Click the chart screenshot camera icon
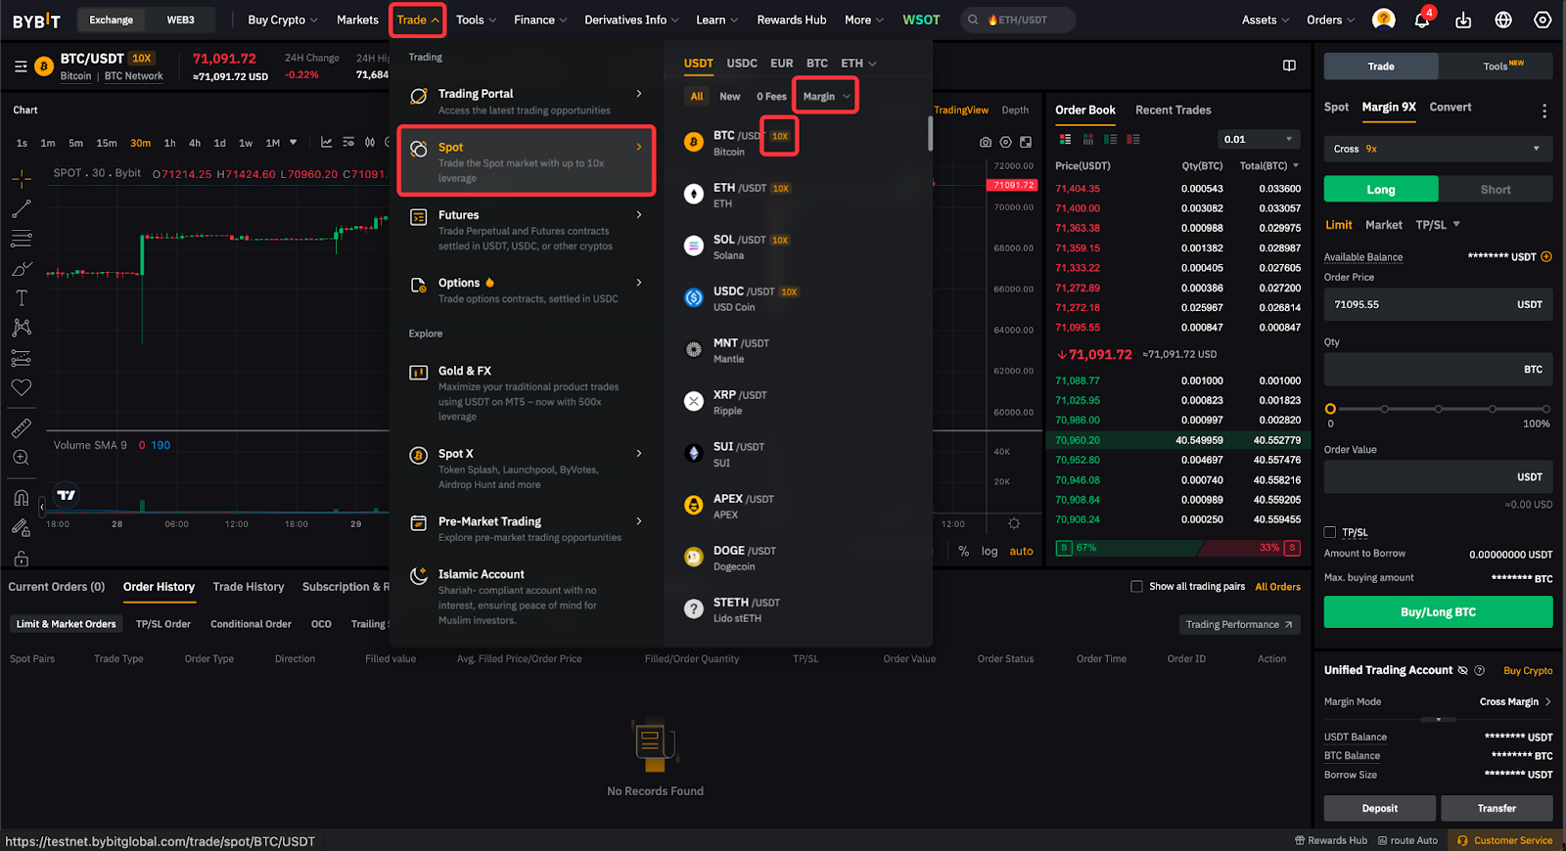Screen dimensions: 1566x851 [x=986, y=143]
